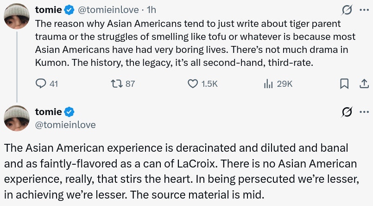Expand the more options menu on the LaCroix tweet
Viewport: 373px width, 206px height.
(x=364, y=112)
